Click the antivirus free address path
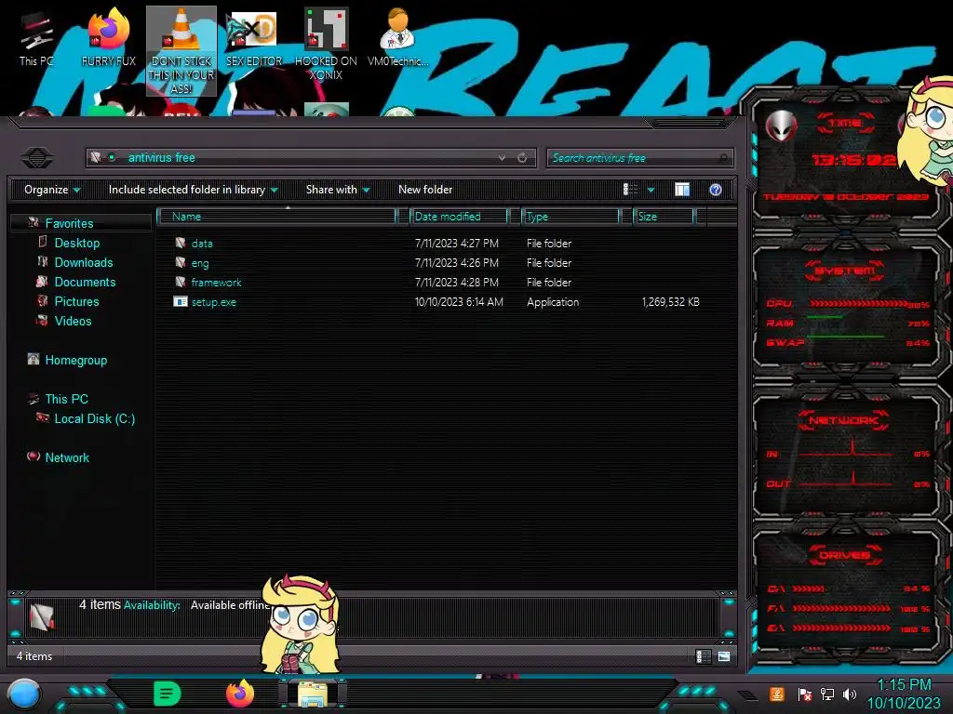 pyautogui.click(x=161, y=158)
